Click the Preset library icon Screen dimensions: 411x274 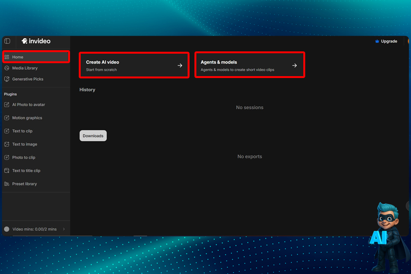tap(7, 184)
